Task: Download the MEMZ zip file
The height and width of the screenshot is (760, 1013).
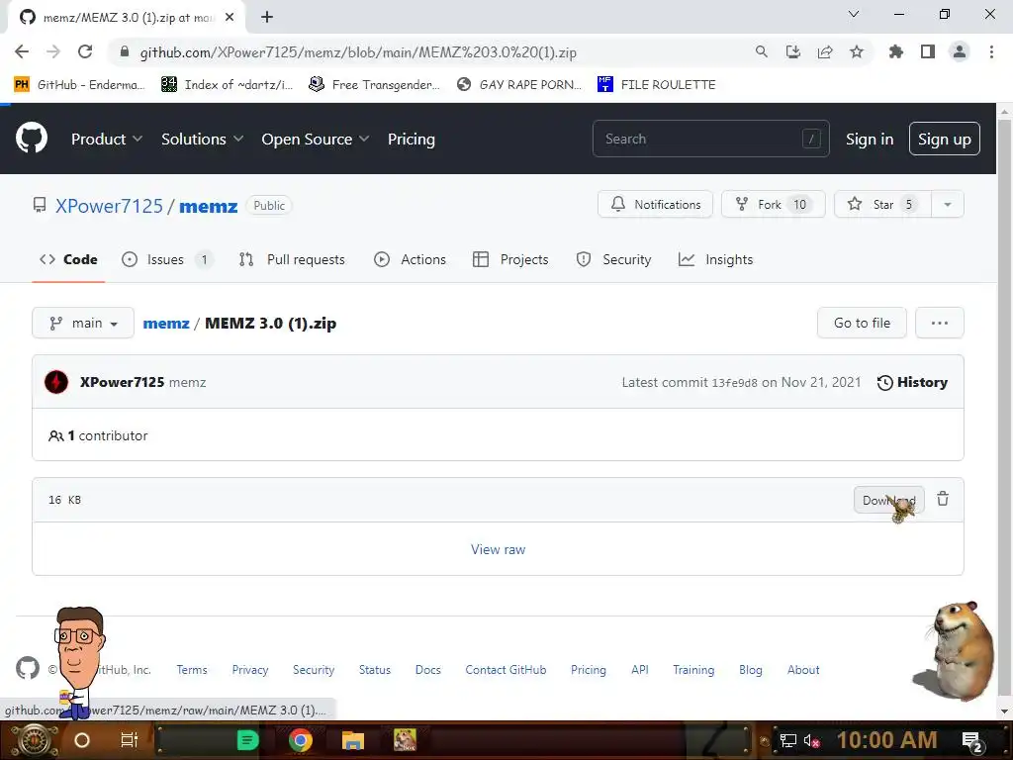Action: (888, 500)
